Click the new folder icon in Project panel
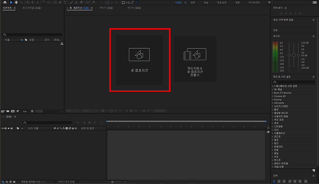This screenshot has height=184, width=319. [x=8, y=111]
